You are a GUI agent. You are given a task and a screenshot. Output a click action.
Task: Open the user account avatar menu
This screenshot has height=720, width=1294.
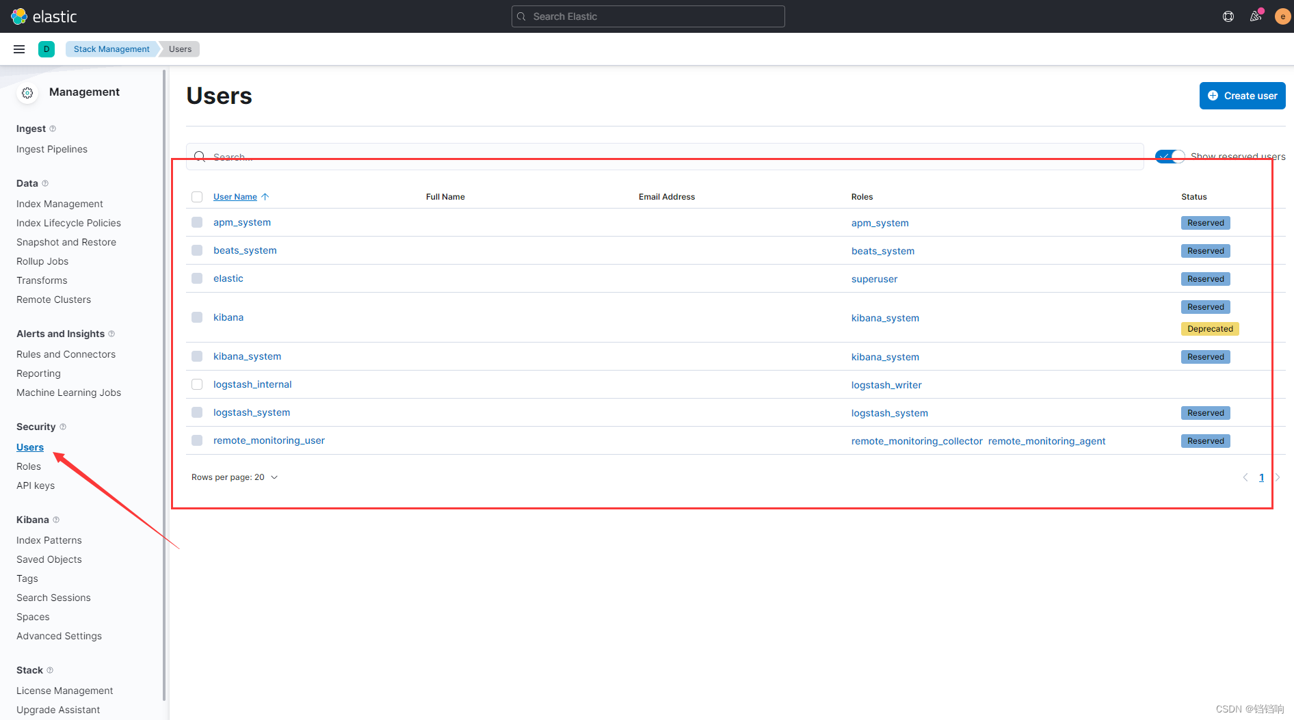pyautogui.click(x=1282, y=16)
